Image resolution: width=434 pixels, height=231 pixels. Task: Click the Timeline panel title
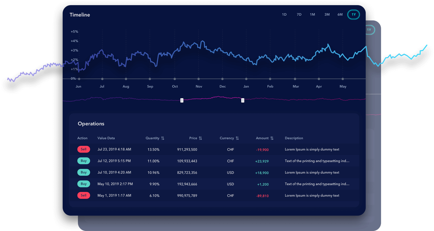pos(80,15)
